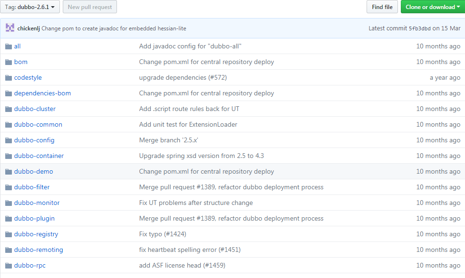Click the folder icon next to dubbo-remoting
Image resolution: width=465 pixels, height=278 pixels.
coord(9,250)
